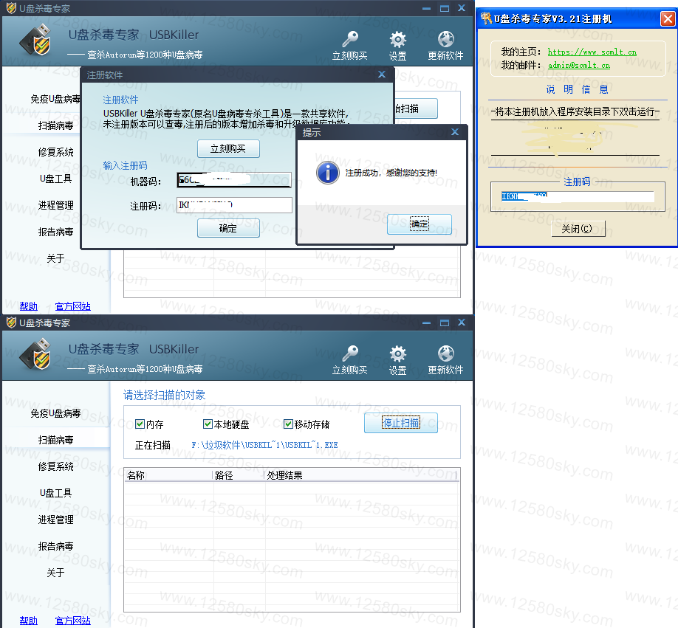Select 报告病毒 in bottom window sidebar

[55, 546]
